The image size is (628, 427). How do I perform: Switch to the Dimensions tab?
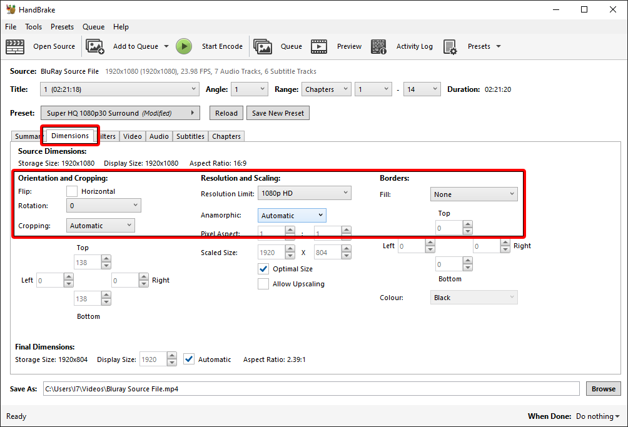coord(70,136)
